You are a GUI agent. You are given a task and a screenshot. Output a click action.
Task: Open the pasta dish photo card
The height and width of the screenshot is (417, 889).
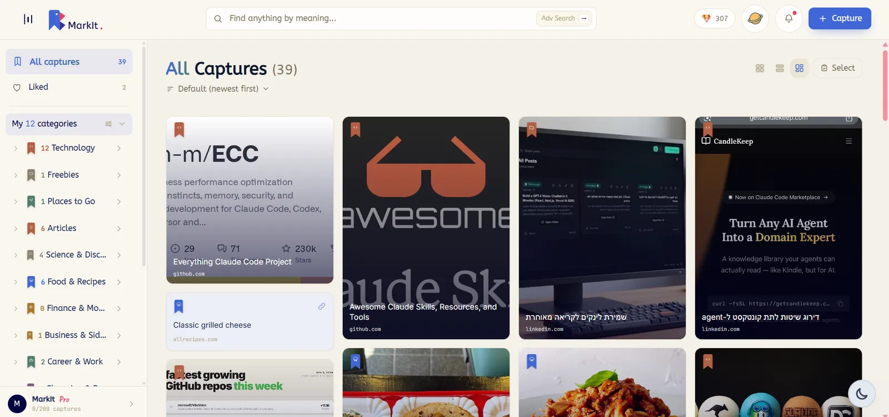point(602,383)
